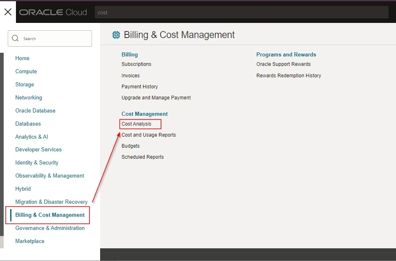Open Oracle Support Rewards

click(x=284, y=64)
